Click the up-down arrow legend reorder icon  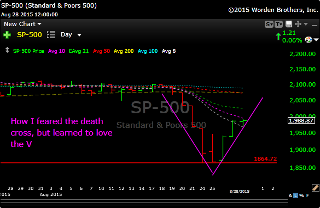tap(7, 50)
